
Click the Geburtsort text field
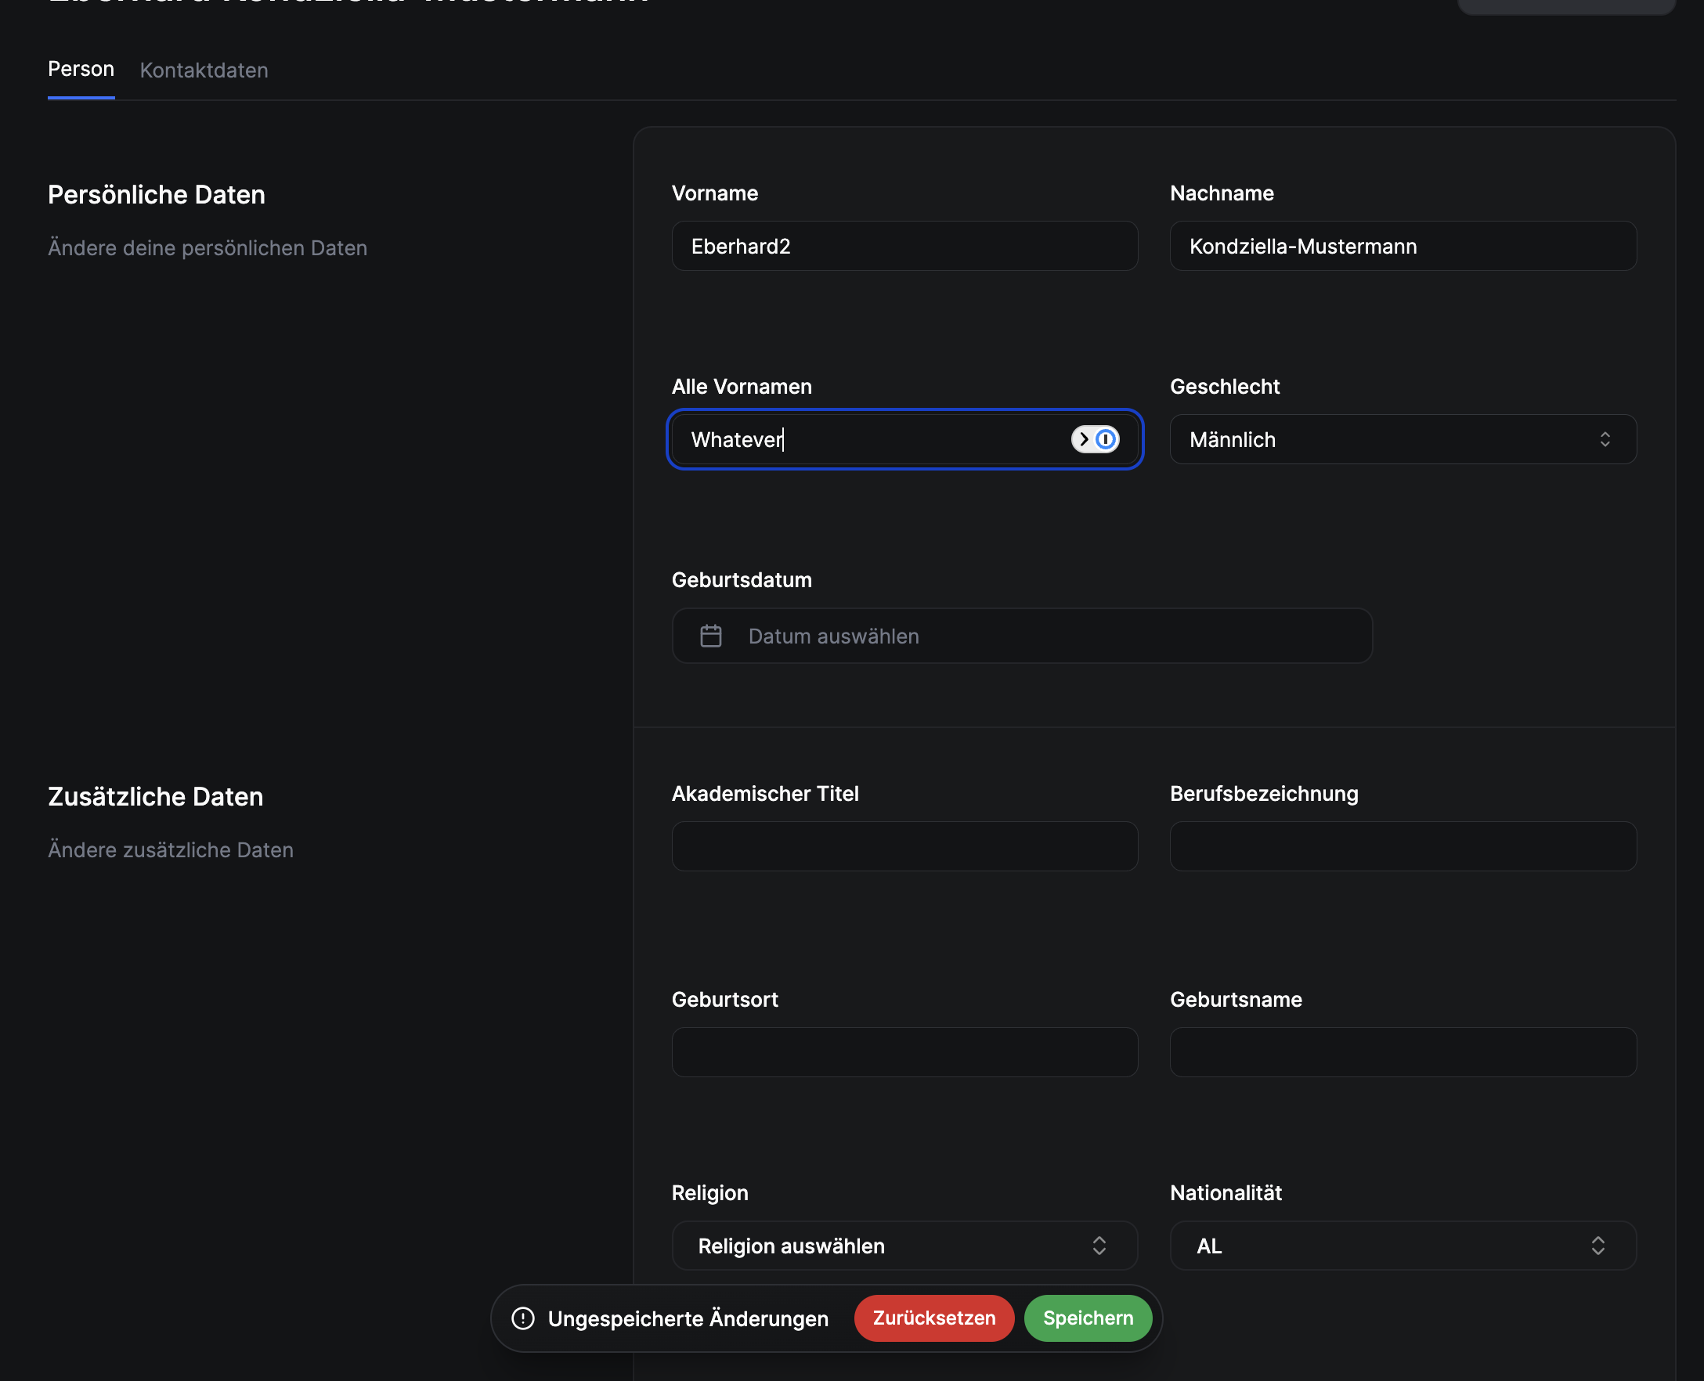904,1051
